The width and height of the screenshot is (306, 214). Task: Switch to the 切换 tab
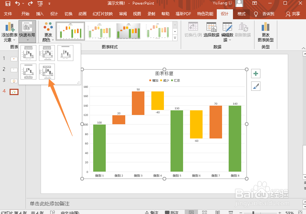pos(68,14)
